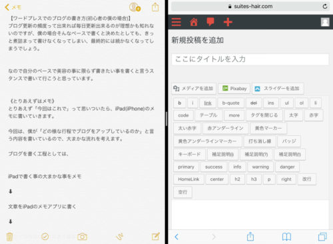
Task: Click the テーブル button
Action: click(208, 115)
